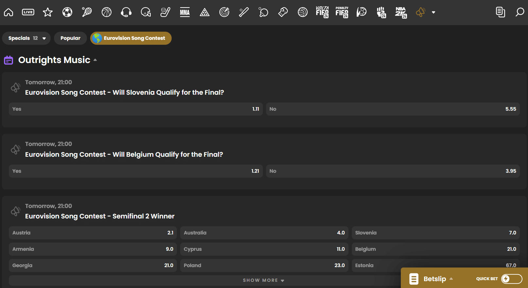This screenshot has height=288, width=528.
Task: Select the Tennis racket sport icon
Action: (x=87, y=12)
